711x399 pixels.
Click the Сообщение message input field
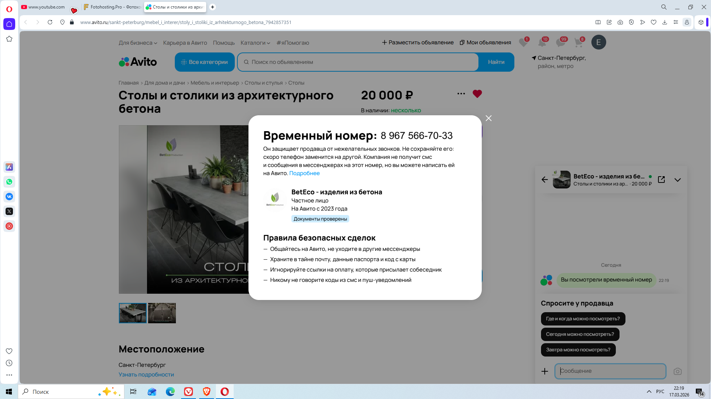click(610, 371)
